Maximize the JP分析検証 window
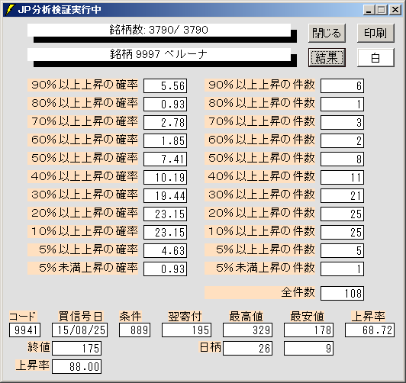406x383 pixels. pyautogui.click(x=381, y=10)
